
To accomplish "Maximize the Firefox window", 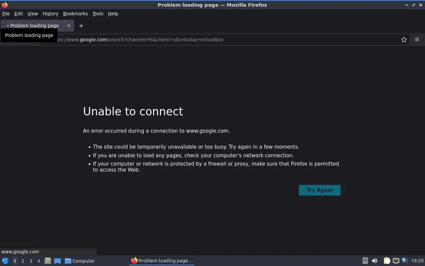I will tap(414, 5).
